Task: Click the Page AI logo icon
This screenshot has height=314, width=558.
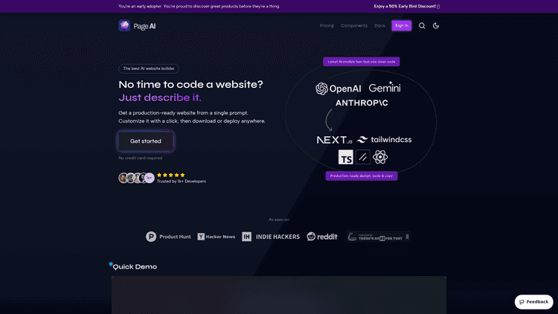Action: (x=124, y=25)
